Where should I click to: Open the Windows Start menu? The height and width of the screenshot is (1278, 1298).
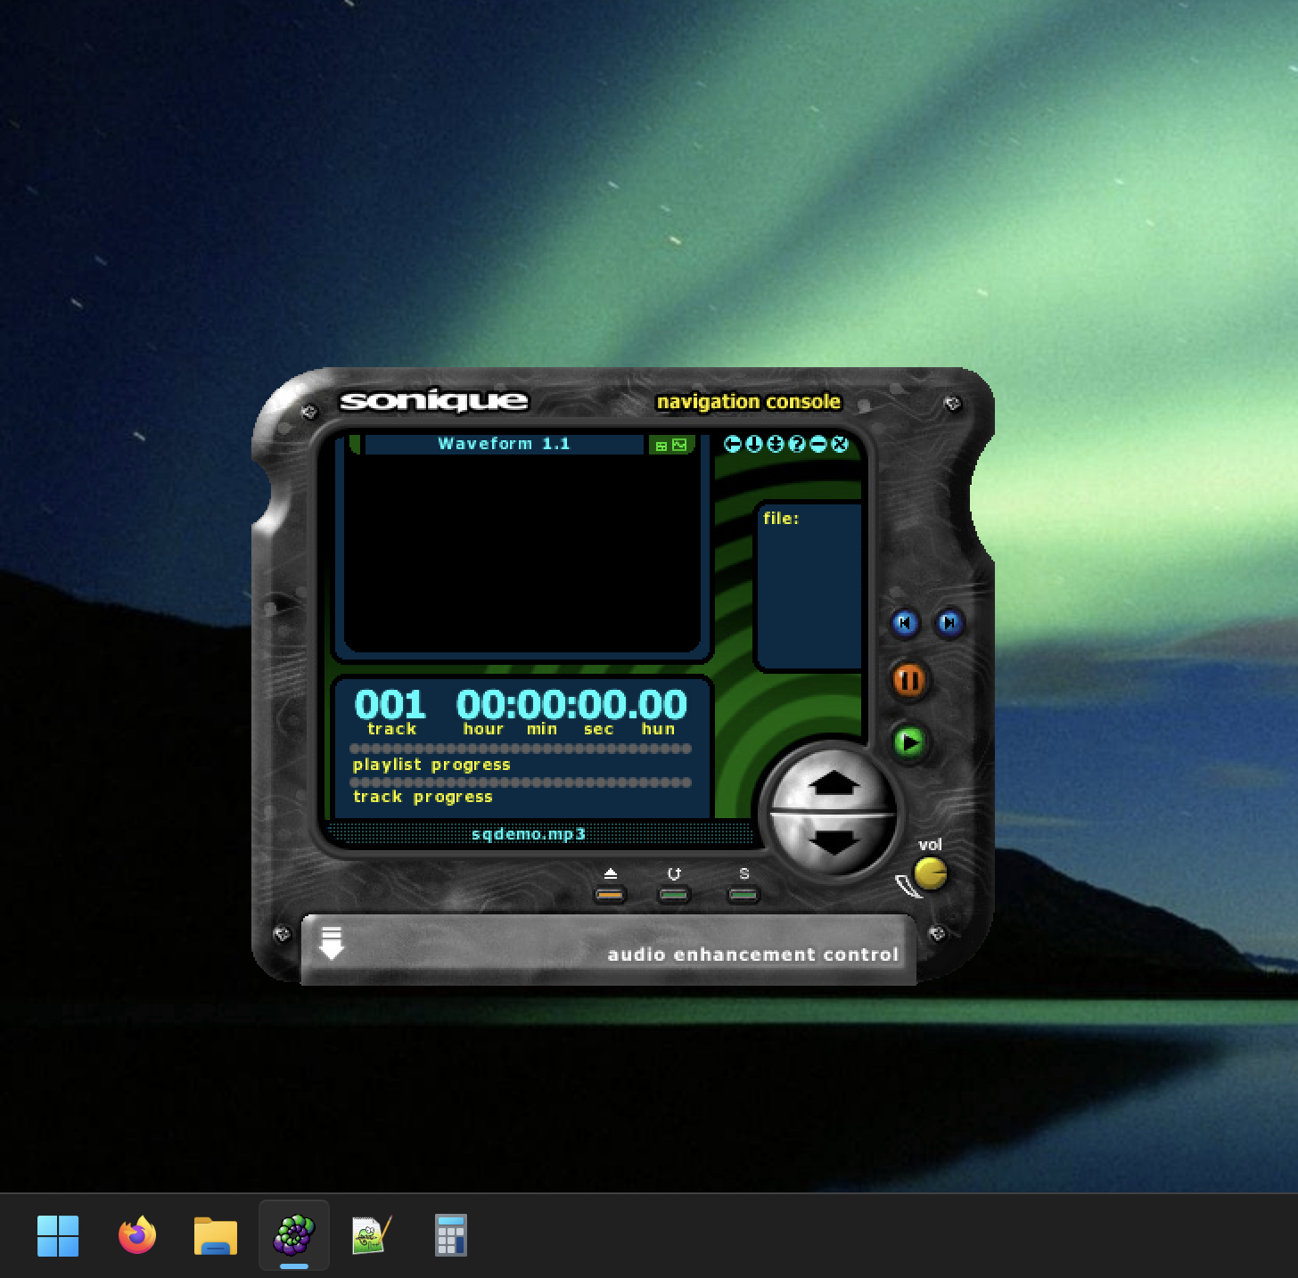coord(58,1236)
